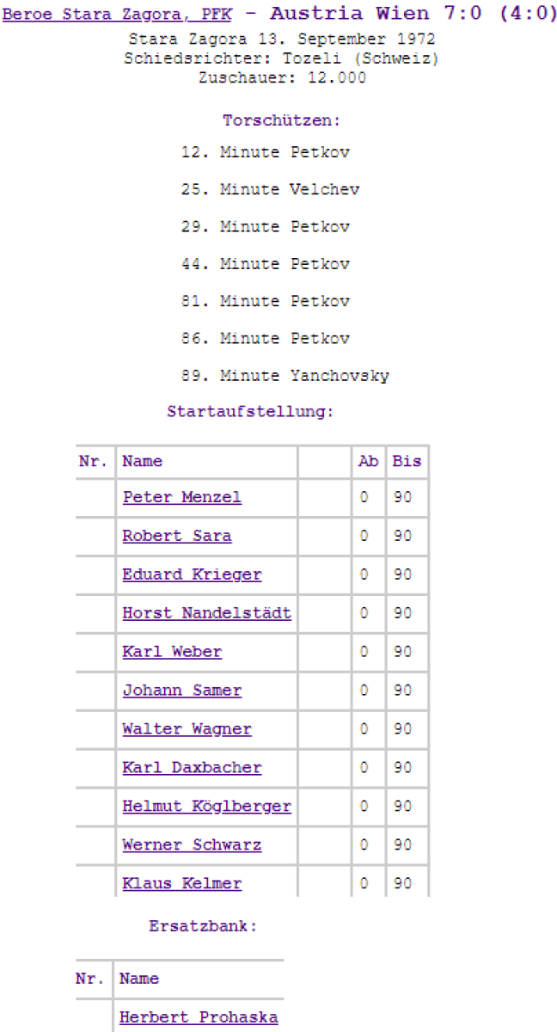
Task: Open Robert Sara's player page
Action: coord(176,536)
